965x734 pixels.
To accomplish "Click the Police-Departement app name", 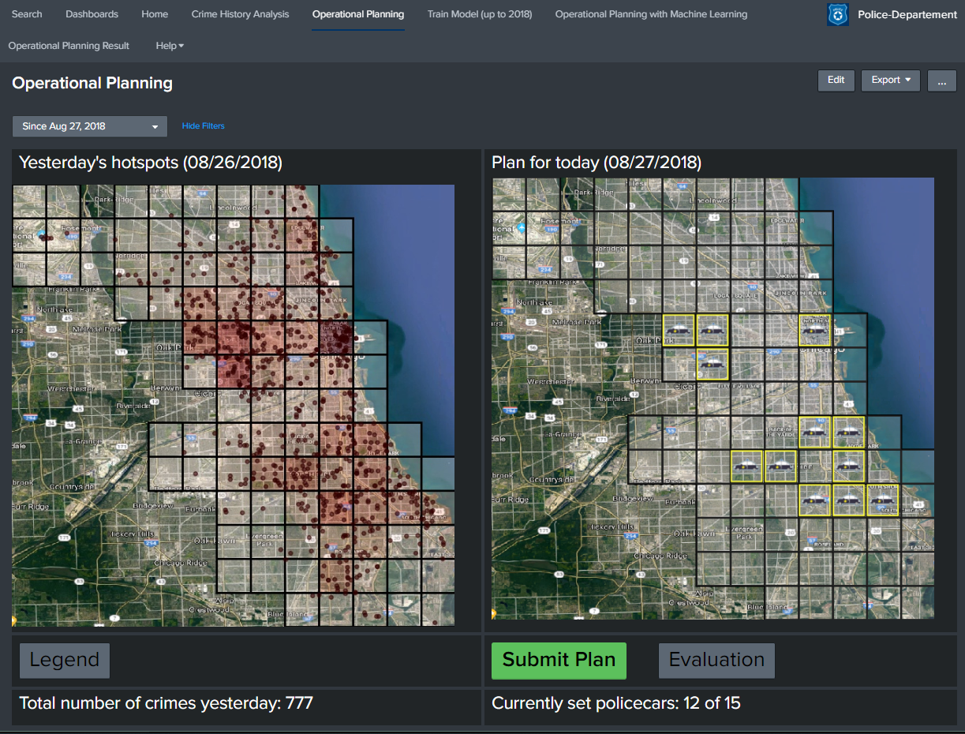I will coord(907,14).
